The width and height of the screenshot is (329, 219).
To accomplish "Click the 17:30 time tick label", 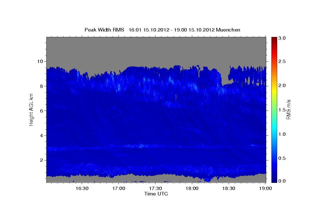I will point(155,189).
